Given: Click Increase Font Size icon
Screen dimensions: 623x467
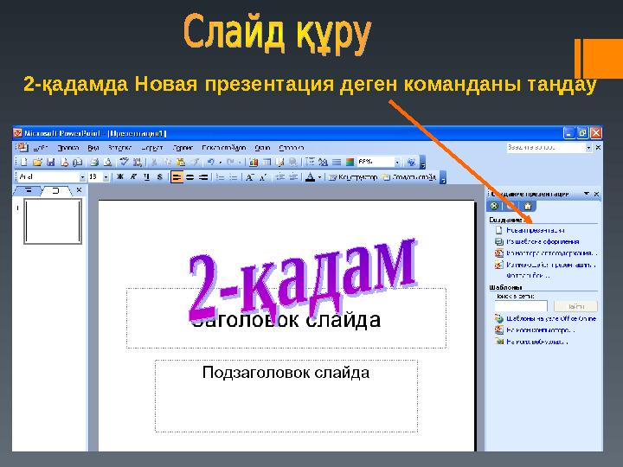Looking at the screenshot, I should pos(249,177).
